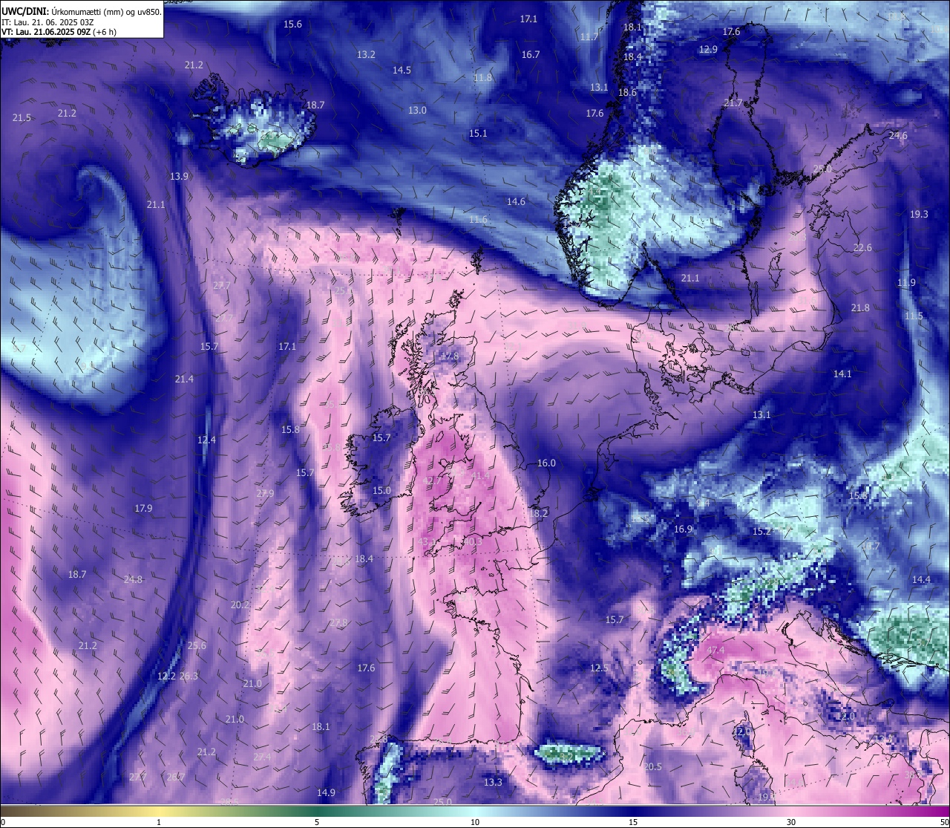The height and width of the screenshot is (828, 950).
Task: Click the 16.0 value on the map
Action: [546, 463]
